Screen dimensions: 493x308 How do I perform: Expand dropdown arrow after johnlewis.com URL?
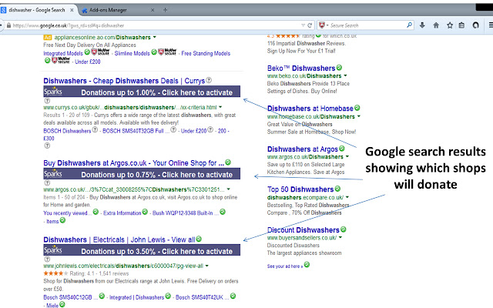(207, 266)
